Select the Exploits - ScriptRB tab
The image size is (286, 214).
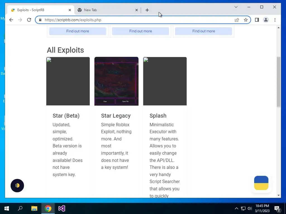tap(41, 10)
